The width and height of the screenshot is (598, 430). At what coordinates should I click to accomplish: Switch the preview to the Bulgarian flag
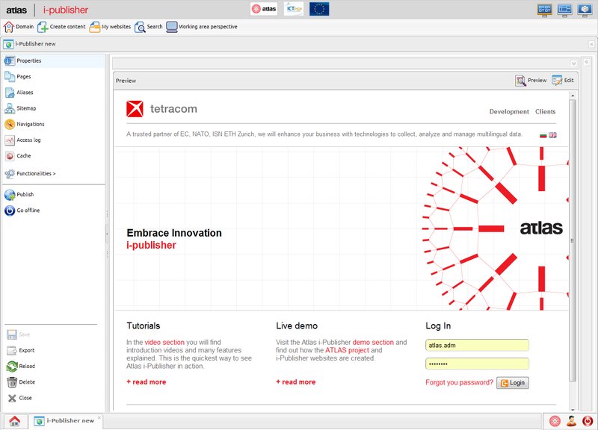click(543, 135)
